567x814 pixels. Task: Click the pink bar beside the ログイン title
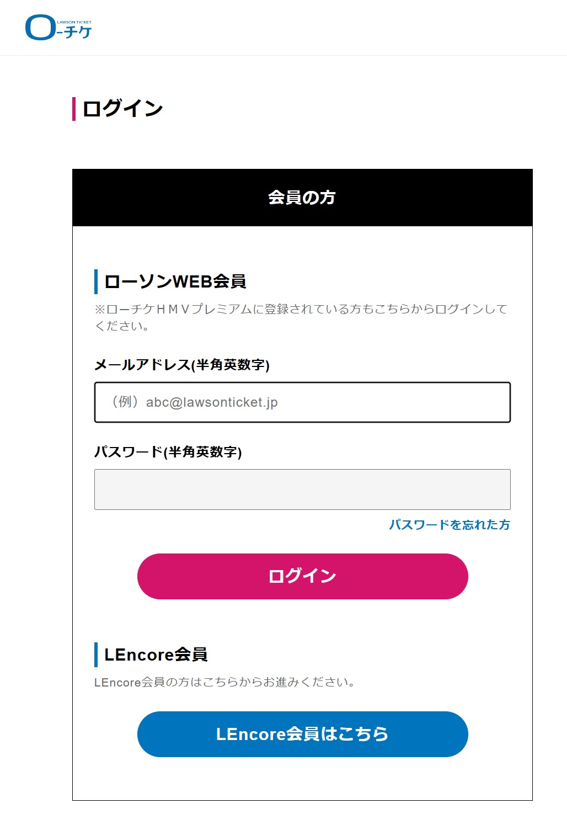[73, 109]
